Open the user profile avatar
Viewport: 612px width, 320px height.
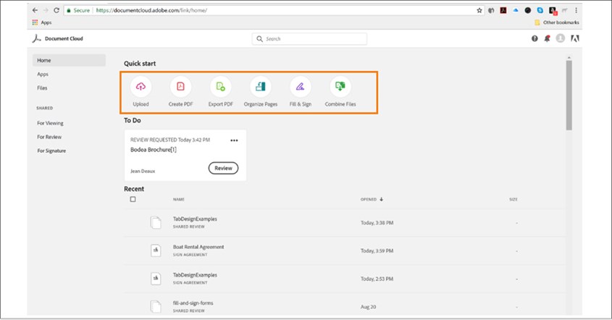561,38
